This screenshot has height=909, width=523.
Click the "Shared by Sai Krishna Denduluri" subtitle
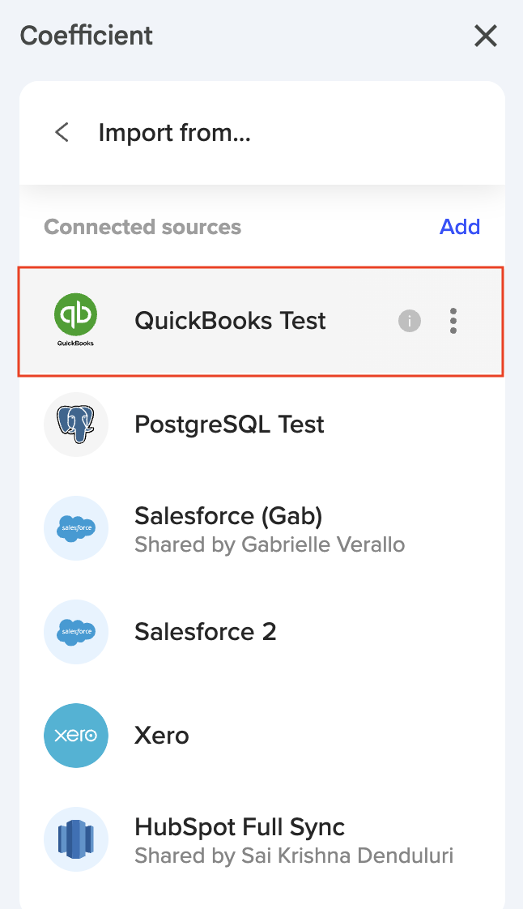(293, 855)
